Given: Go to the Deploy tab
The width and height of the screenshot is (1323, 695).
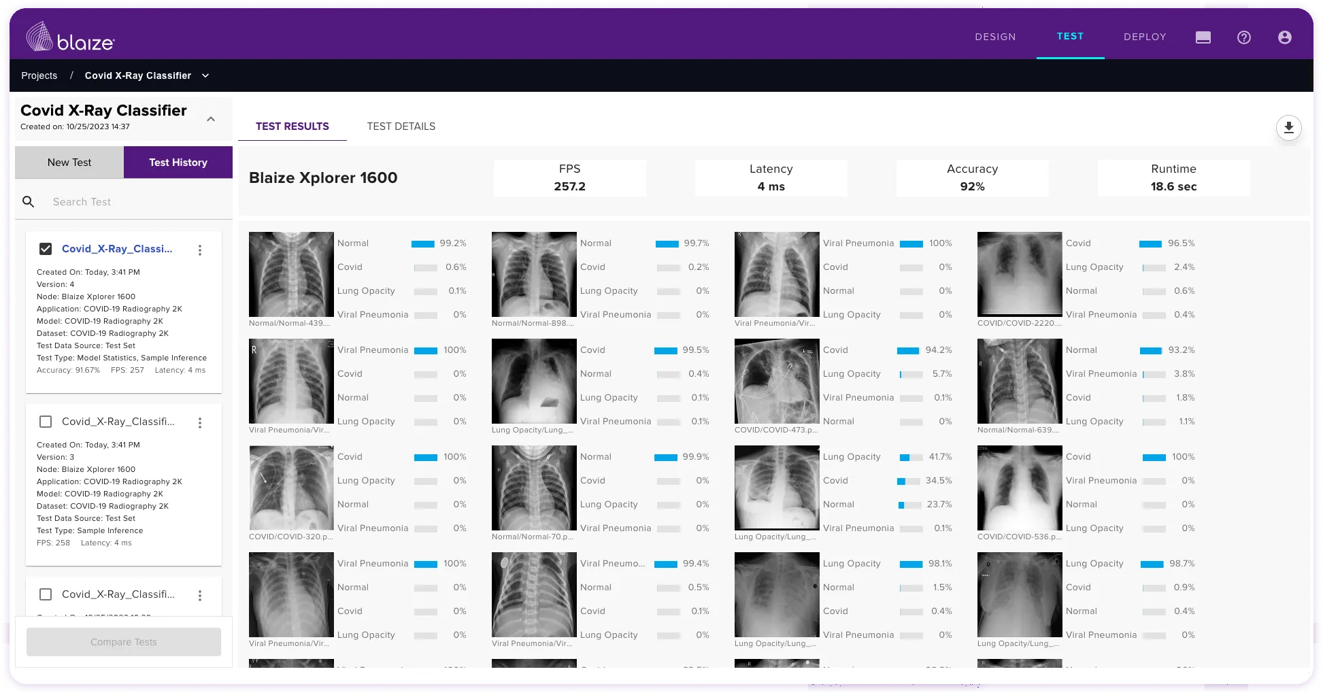Looking at the screenshot, I should pyautogui.click(x=1144, y=37).
